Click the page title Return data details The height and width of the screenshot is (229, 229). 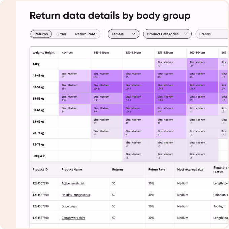coord(110,15)
